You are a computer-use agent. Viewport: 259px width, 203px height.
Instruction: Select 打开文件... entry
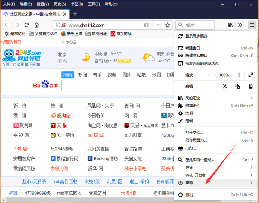pos(215,133)
